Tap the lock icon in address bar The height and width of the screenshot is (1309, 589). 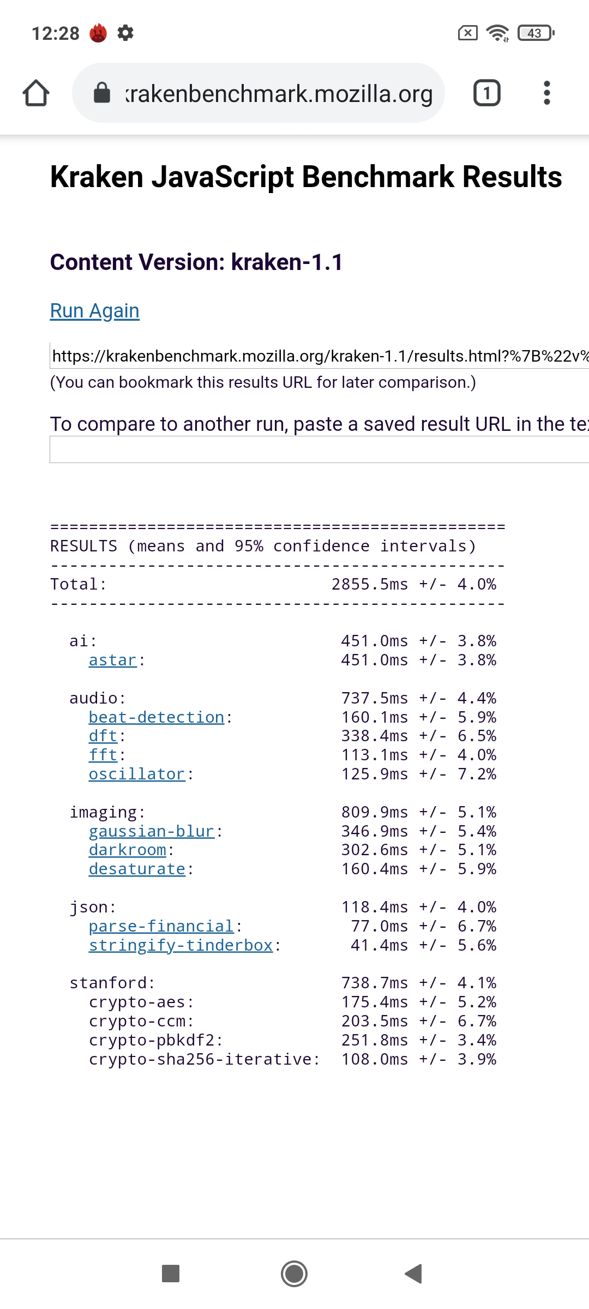coord(102,93)
